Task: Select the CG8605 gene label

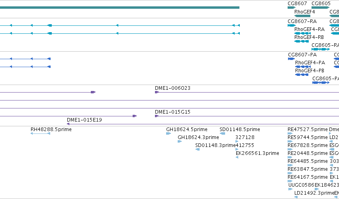Action: click(x=321, y=4)
